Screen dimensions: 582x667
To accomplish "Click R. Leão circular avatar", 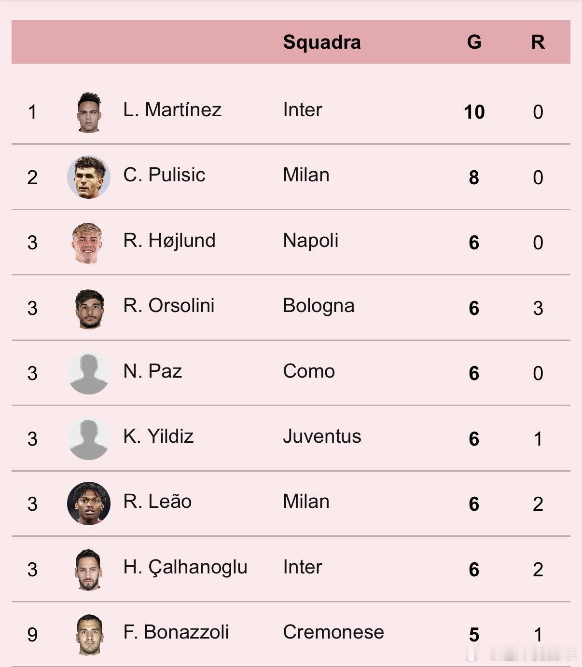I will [x=89, y=504].
